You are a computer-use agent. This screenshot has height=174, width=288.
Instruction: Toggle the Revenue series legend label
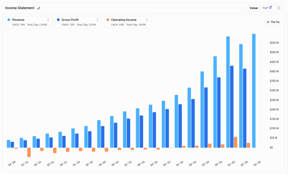click(18, 20)
